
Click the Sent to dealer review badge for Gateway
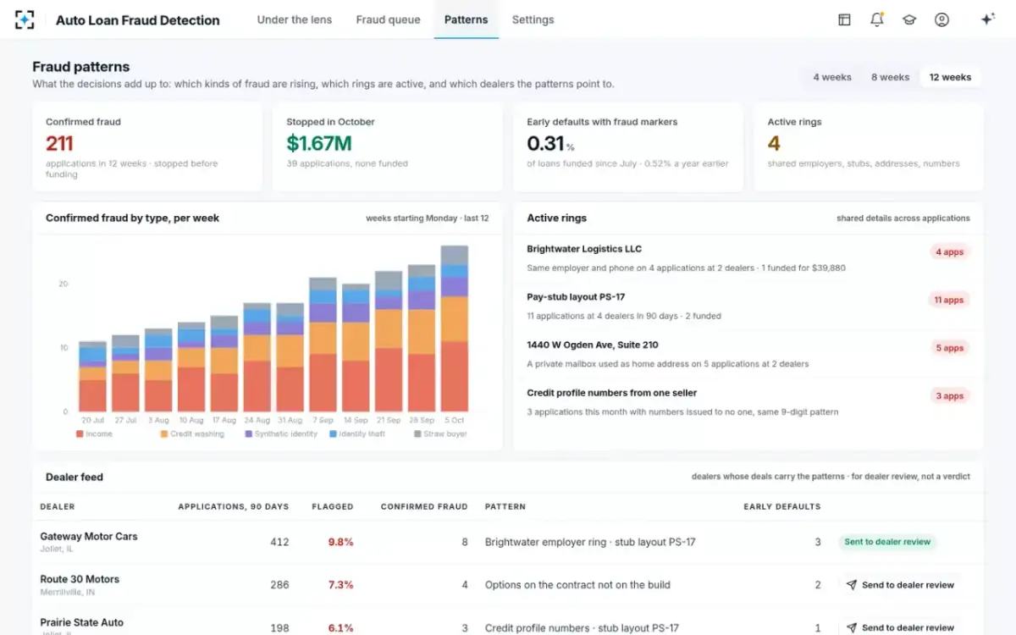[x=887, y=542]
